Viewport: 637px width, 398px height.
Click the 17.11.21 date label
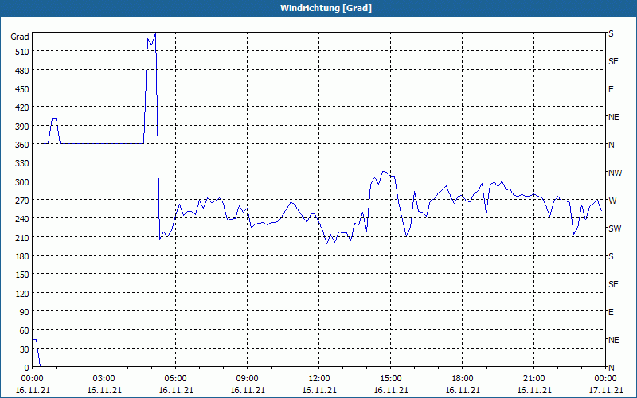pyautogui.click(x=606, y=390)
